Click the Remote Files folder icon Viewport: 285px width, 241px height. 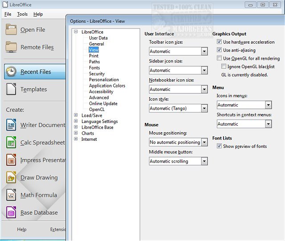11,47
